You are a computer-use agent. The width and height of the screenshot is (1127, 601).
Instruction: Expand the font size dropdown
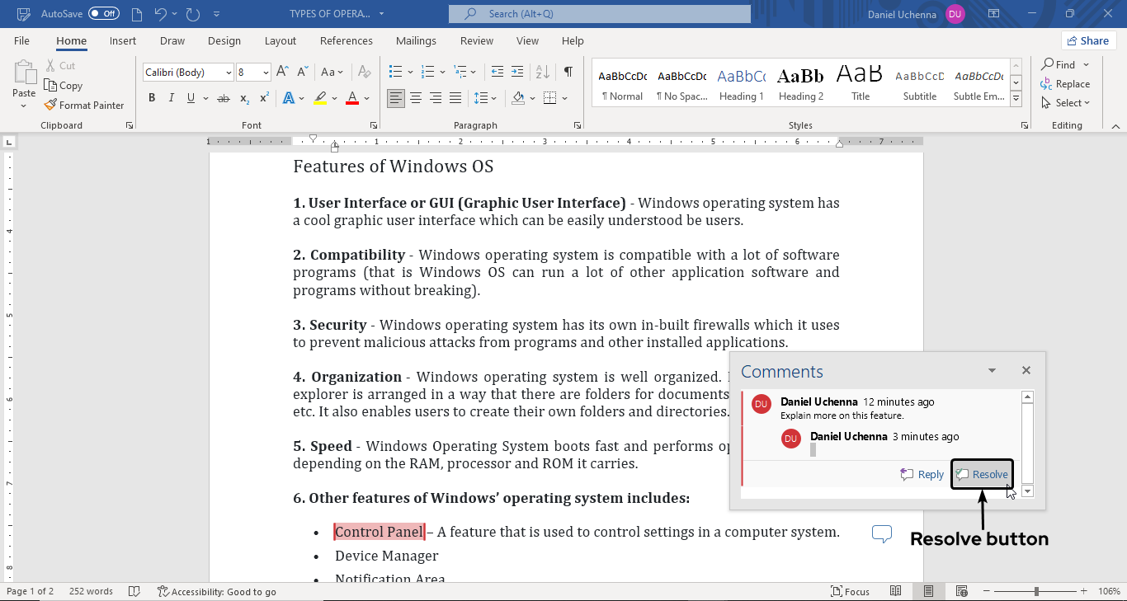coord(266,73)
